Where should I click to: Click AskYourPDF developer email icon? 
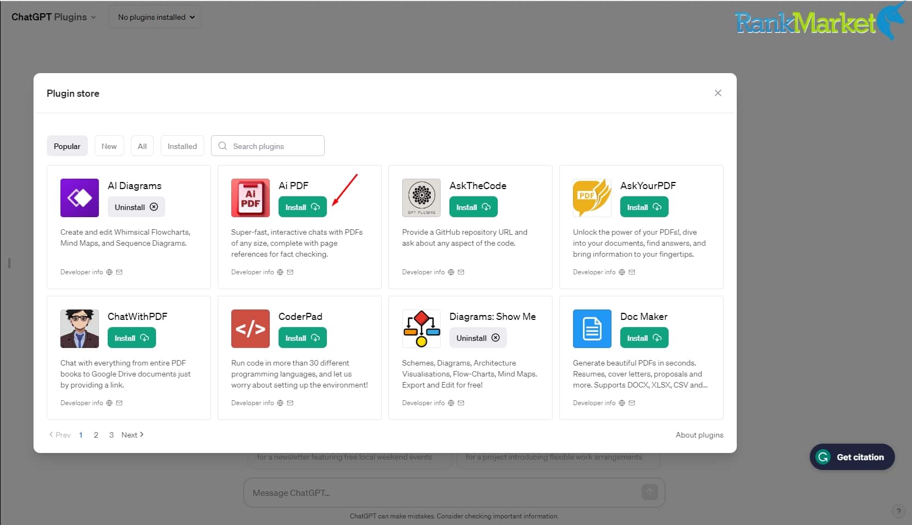[632, 272]
